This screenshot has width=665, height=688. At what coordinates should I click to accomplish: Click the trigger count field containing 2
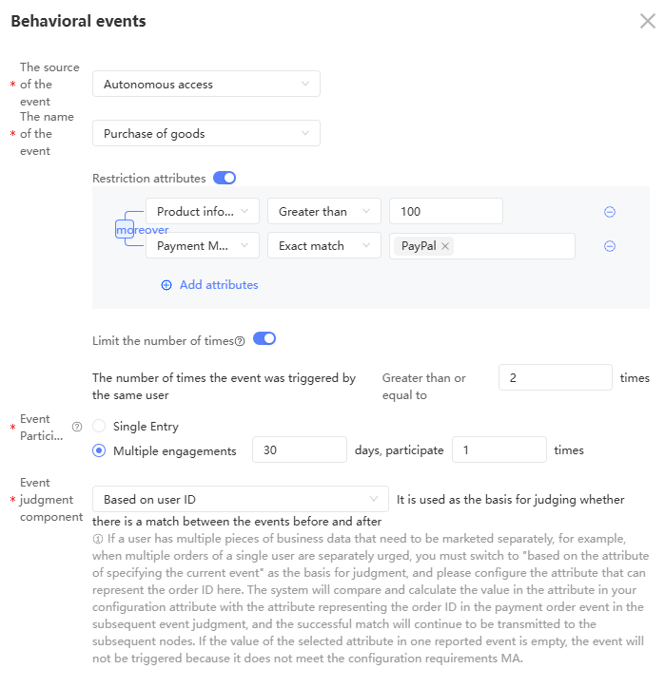(x=555, y=377)
